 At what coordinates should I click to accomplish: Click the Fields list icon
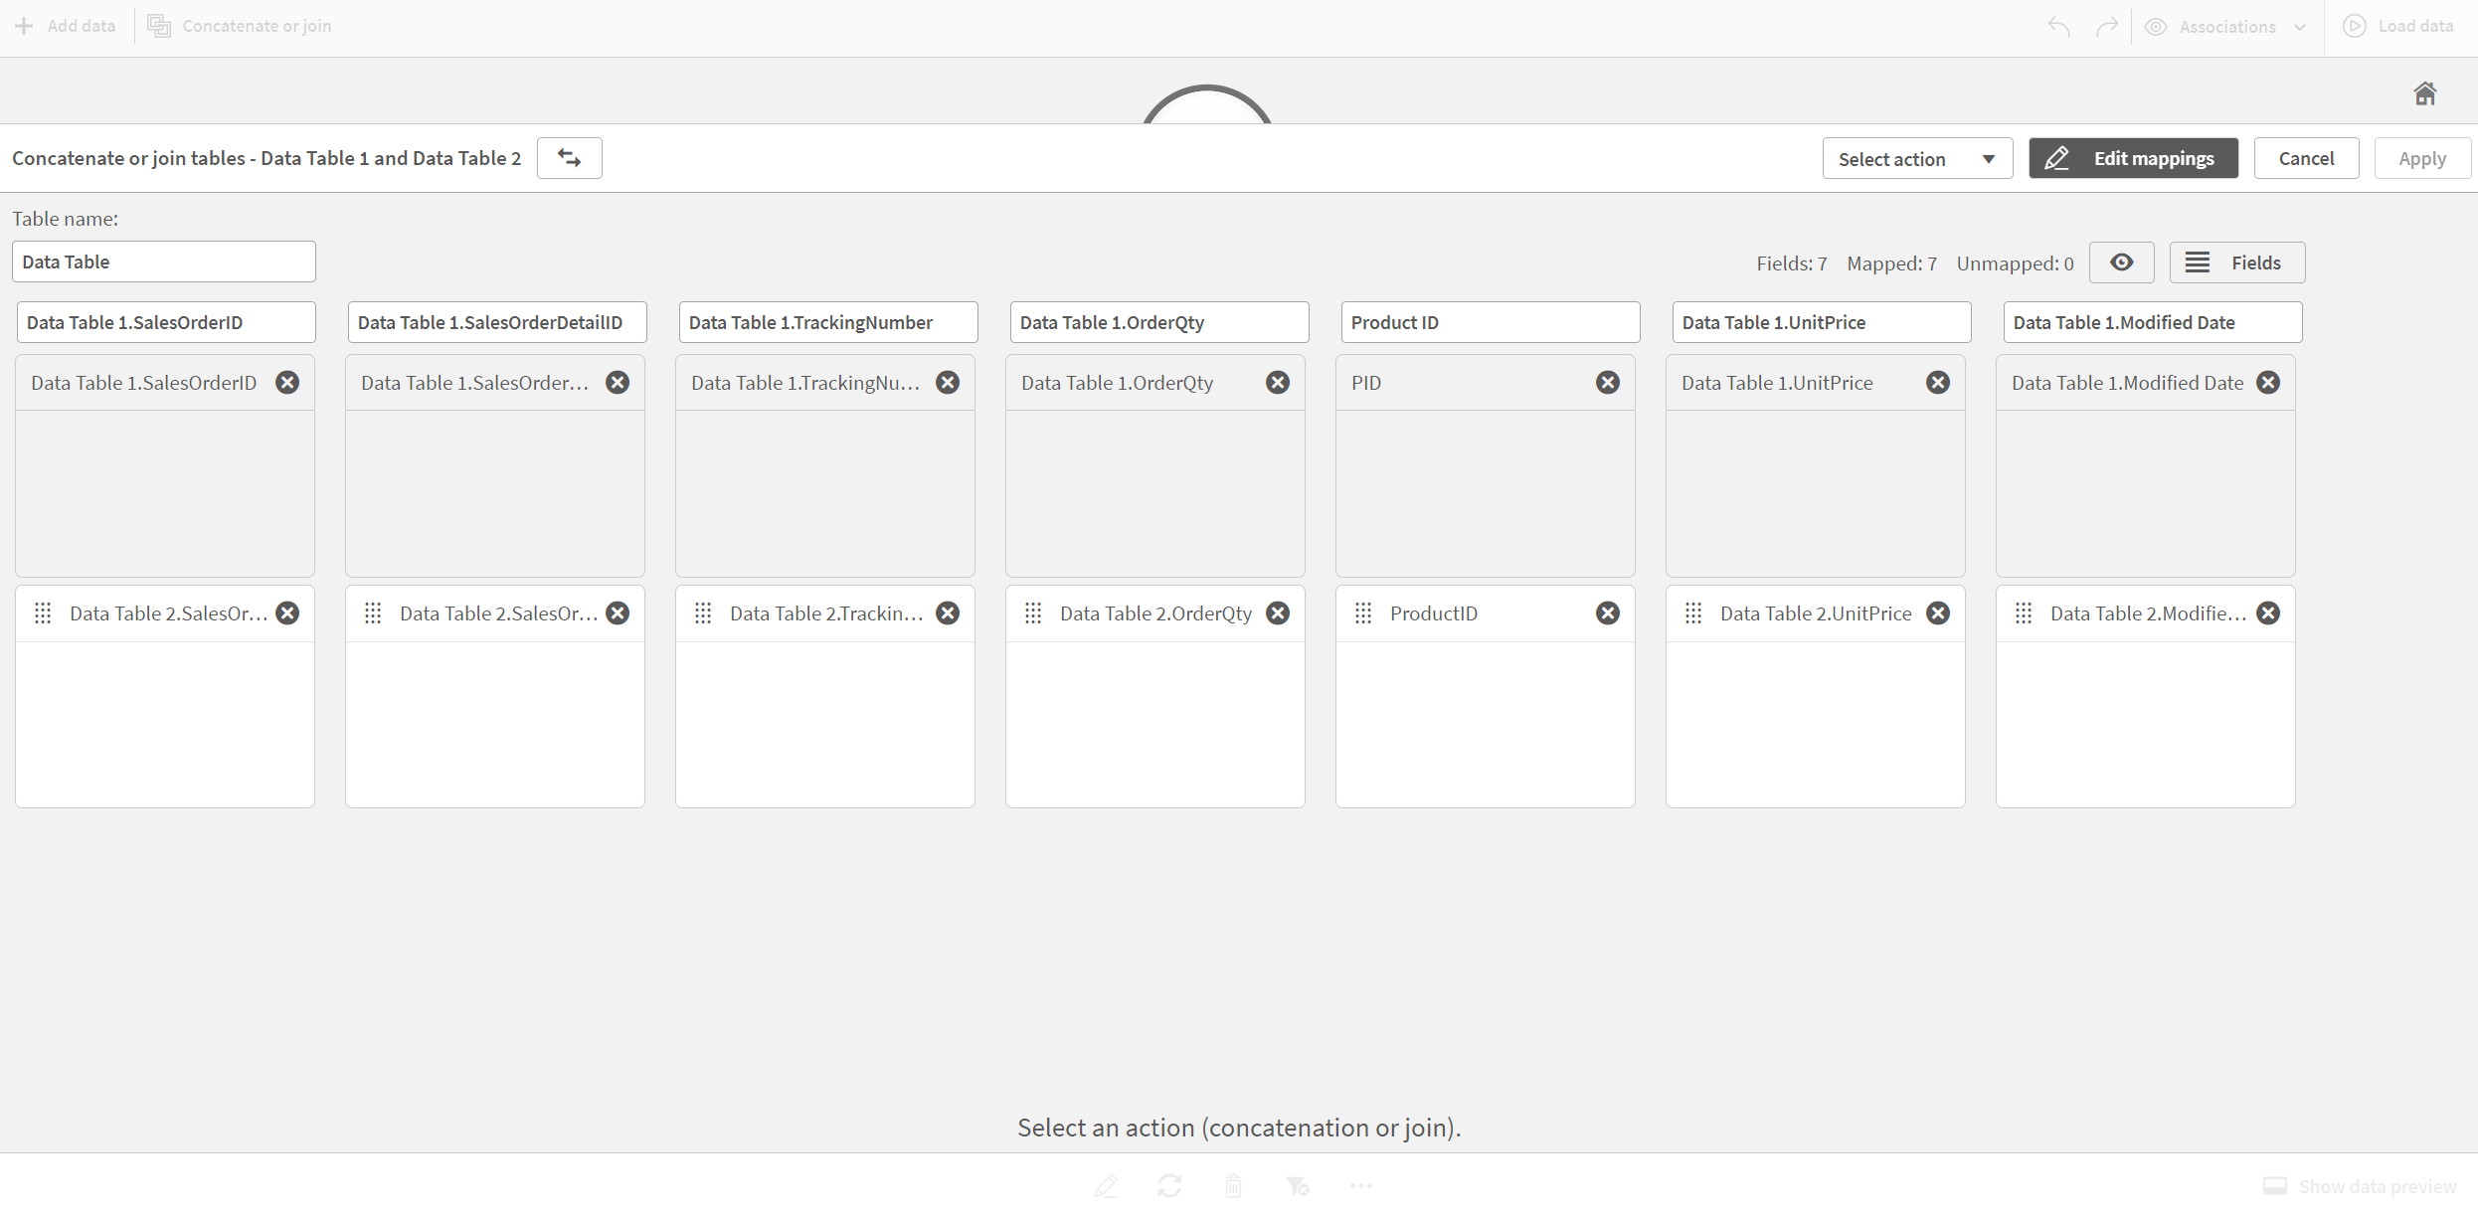tap(2199, 262)
